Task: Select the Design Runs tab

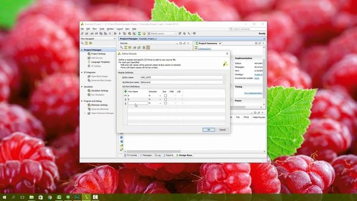Action: tap(184, 155)
